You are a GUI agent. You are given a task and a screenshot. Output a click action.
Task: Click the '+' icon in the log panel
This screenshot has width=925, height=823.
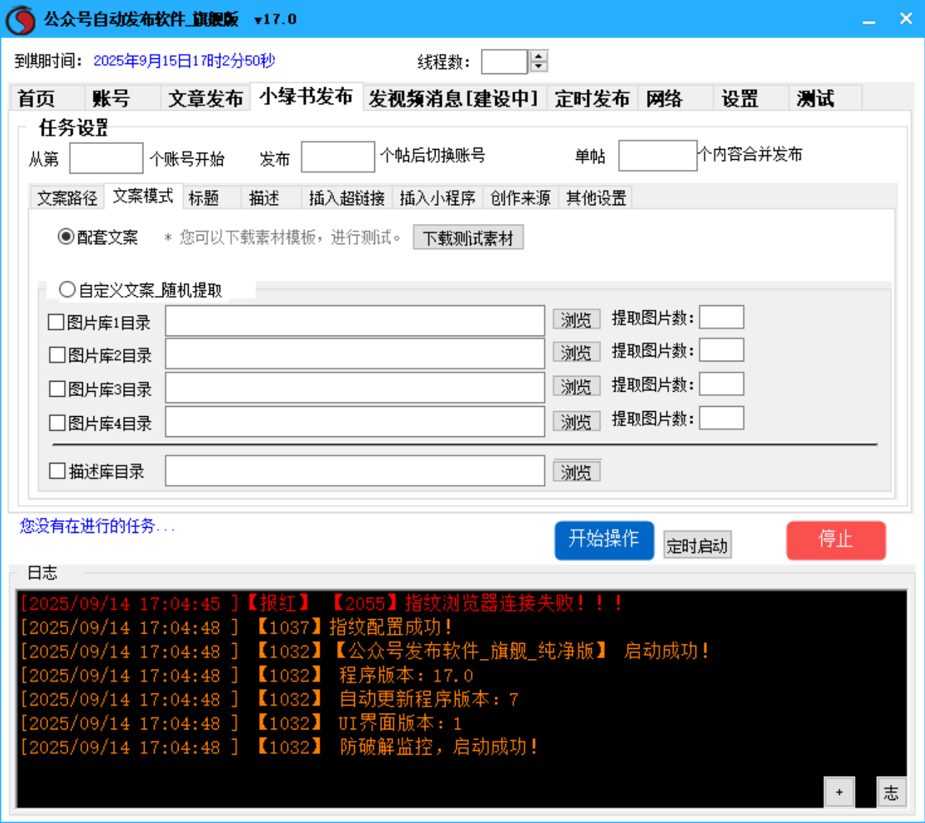(x=838, y=791)
